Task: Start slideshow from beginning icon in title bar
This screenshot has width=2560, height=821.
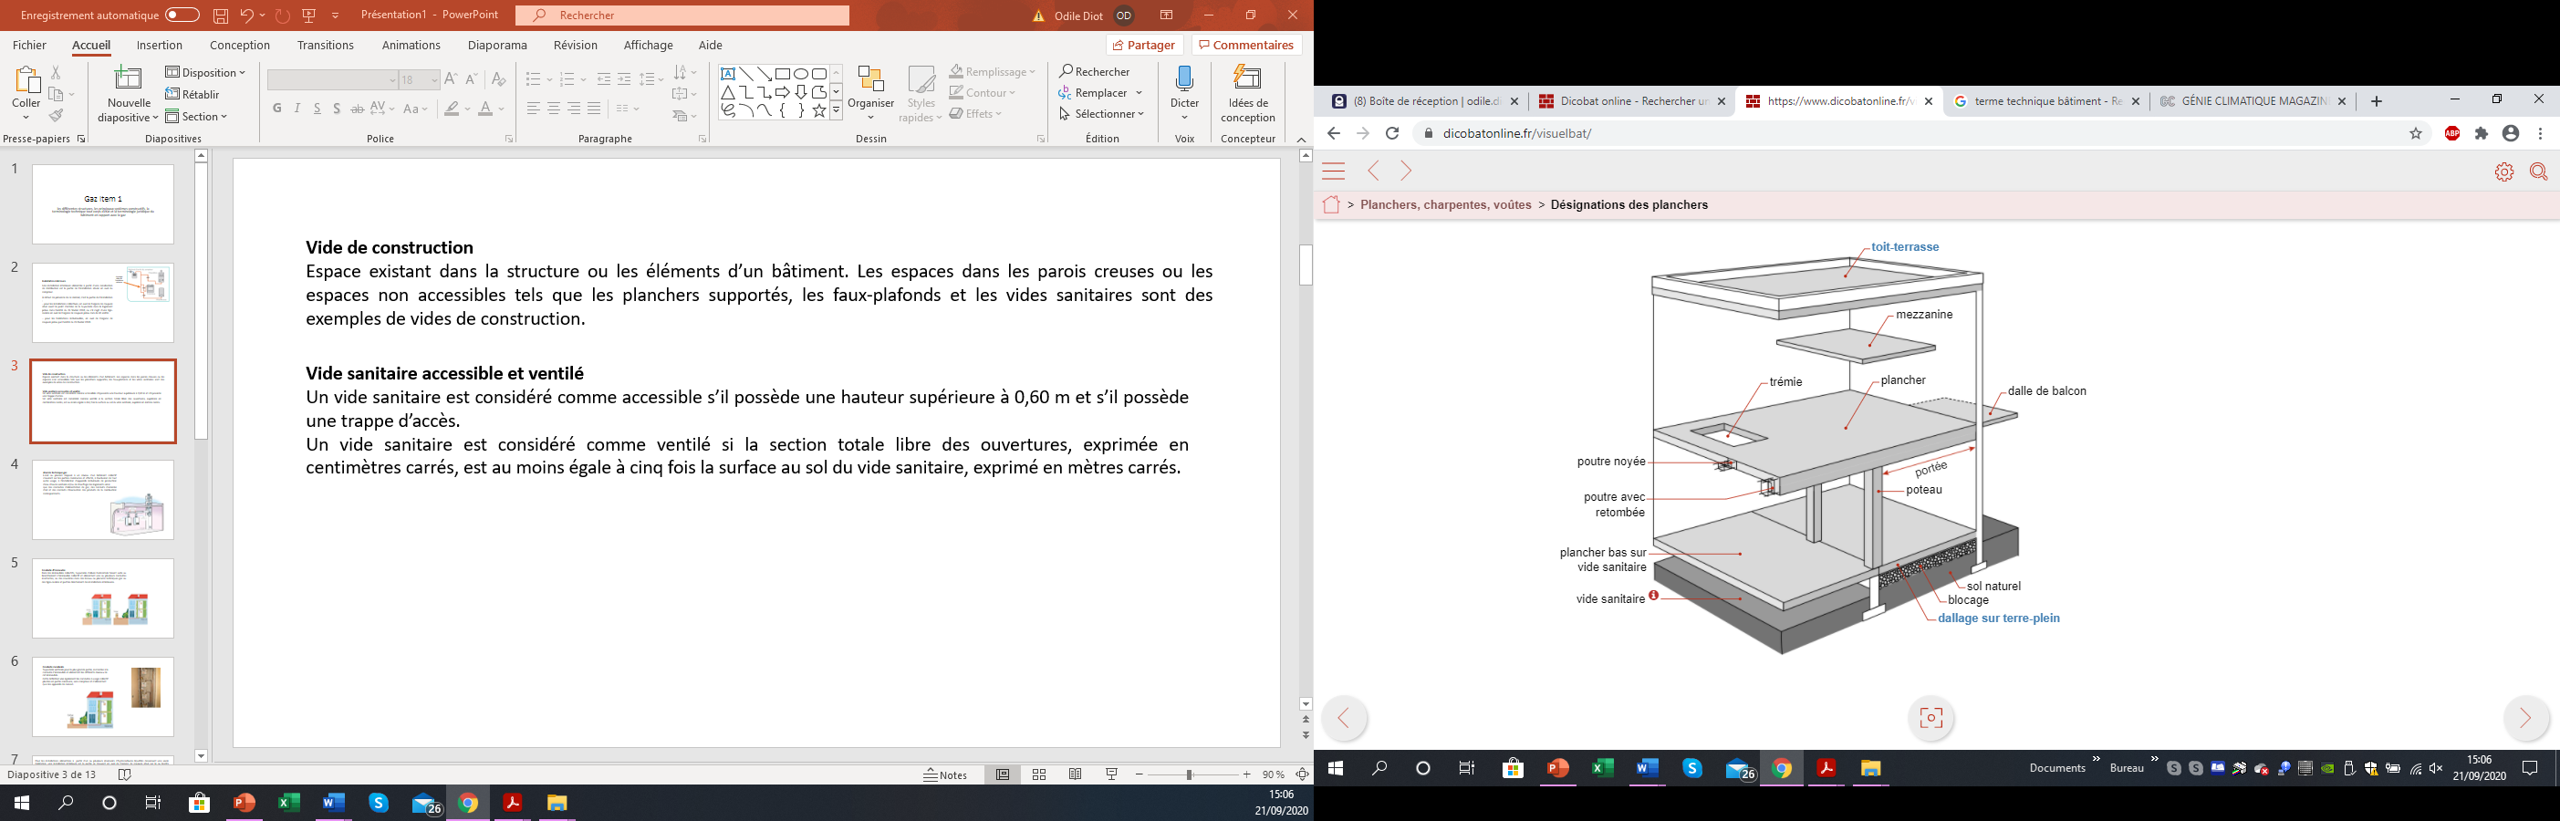Action: (x=309, y=15)
